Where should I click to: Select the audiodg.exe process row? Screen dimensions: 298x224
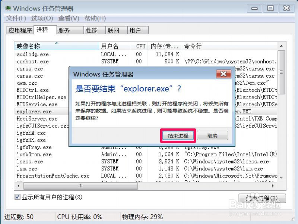pyautogui.click(x=146, y=54)
